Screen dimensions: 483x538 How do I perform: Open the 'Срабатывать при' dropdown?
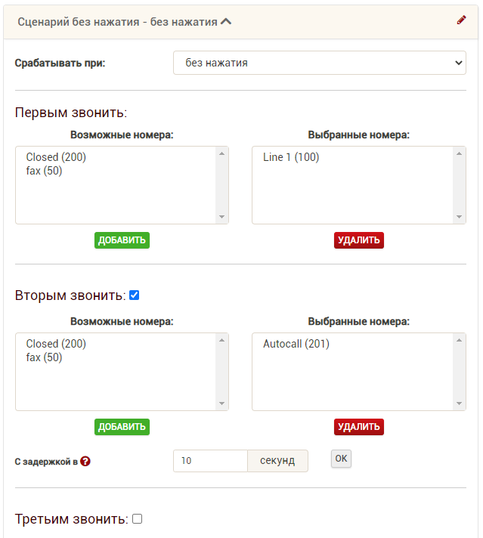coord(320,63)
